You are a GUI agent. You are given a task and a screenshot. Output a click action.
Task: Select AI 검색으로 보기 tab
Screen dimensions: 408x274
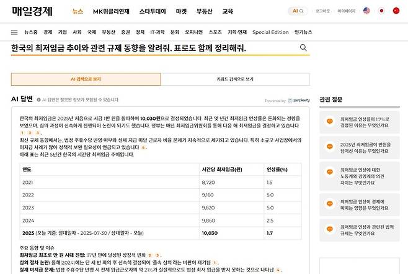pyautogui.click(x=86, y=80)
